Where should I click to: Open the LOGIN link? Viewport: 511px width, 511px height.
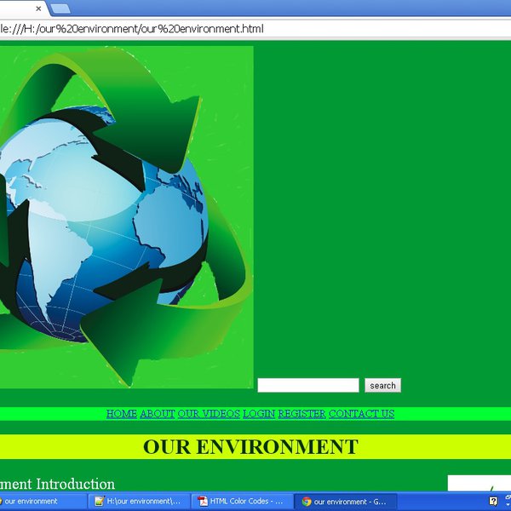point(259,414)
